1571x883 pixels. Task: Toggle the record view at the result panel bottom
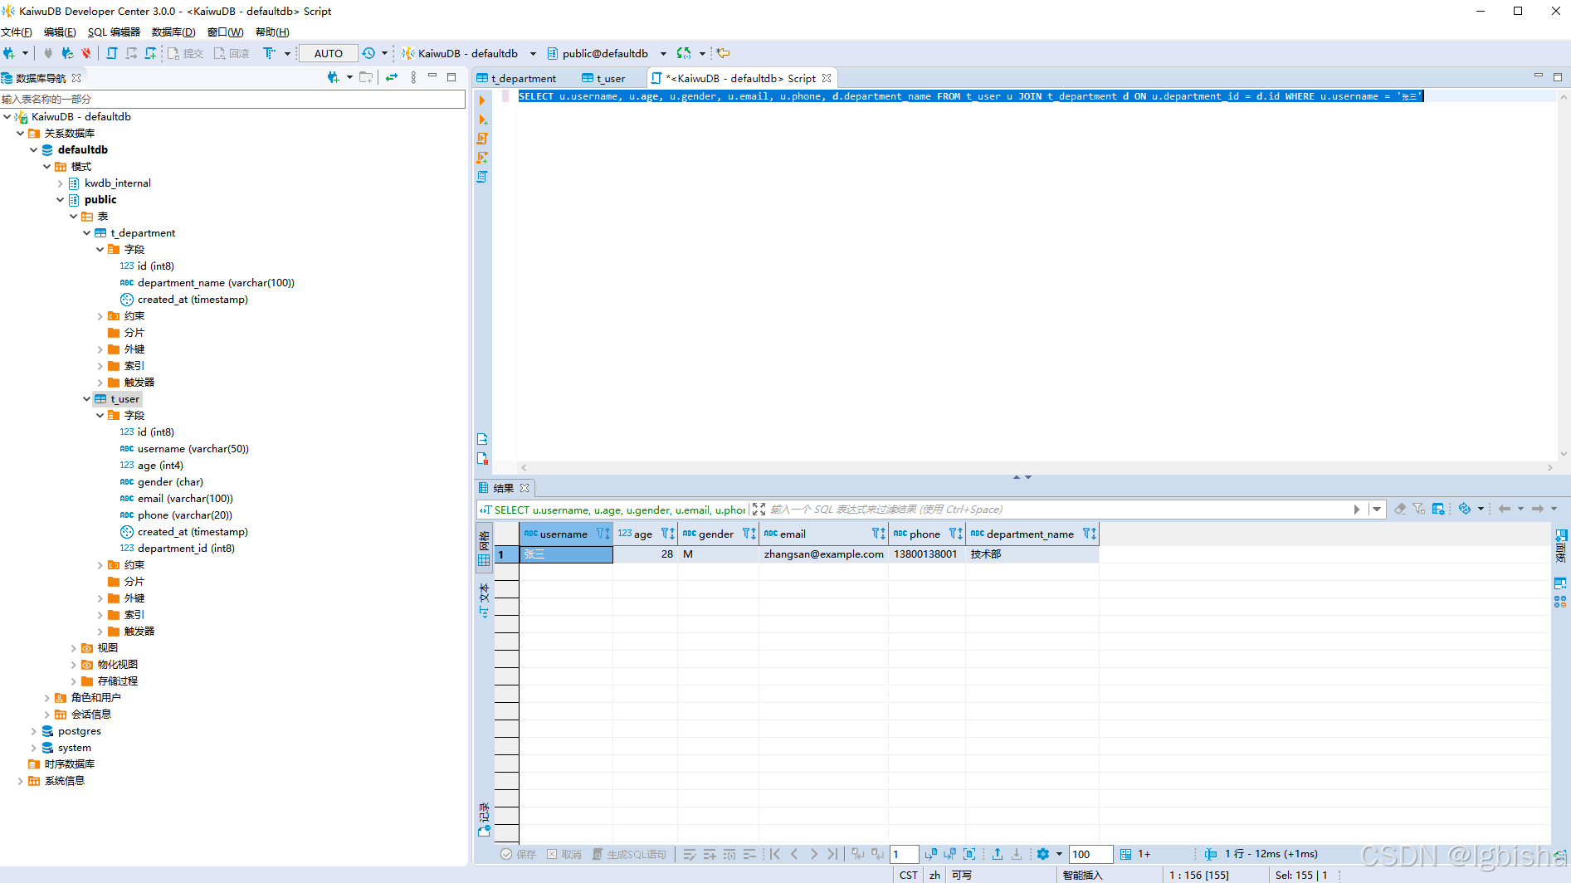484,819
